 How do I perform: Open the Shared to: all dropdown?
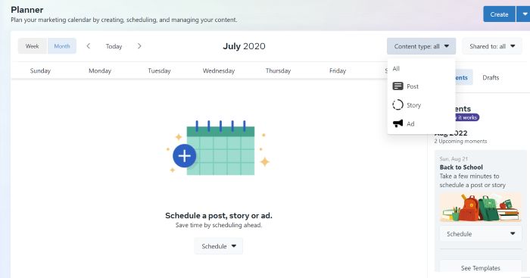coord(492,46)
